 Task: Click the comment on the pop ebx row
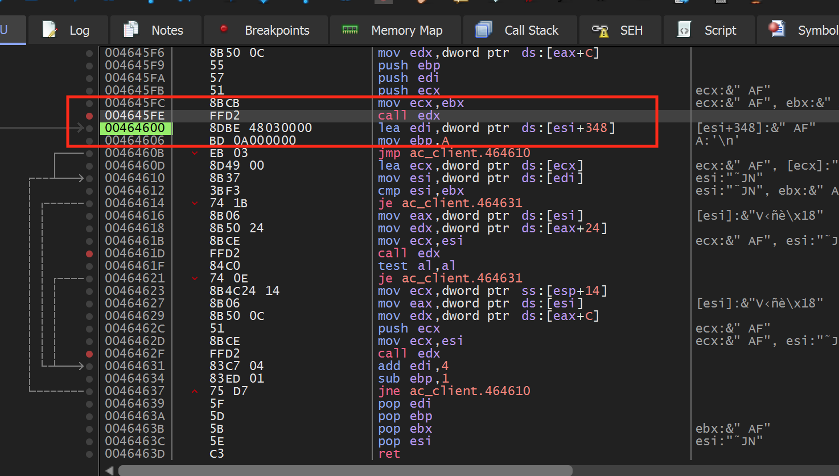pyautogui.click(x=733, y=429)
